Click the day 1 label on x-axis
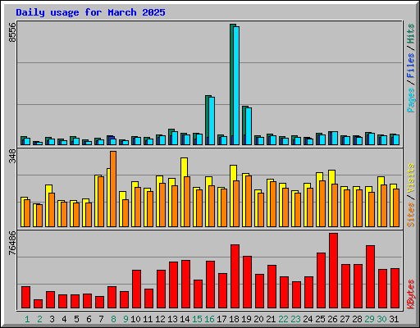The height and width of the screenshot is (328, 420). [x=27, y=319]
